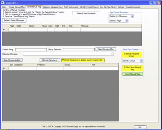Switch to Auto Set Sign Clock tab
162x130 pixels.
tap(108, 7)
